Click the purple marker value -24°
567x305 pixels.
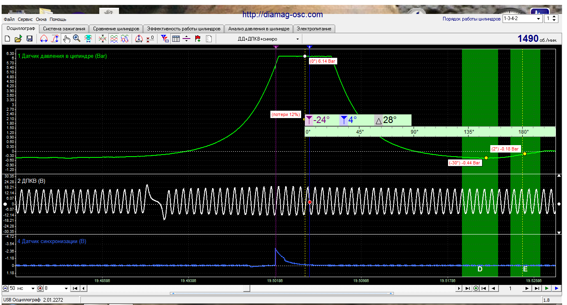[x=322, y=120]
